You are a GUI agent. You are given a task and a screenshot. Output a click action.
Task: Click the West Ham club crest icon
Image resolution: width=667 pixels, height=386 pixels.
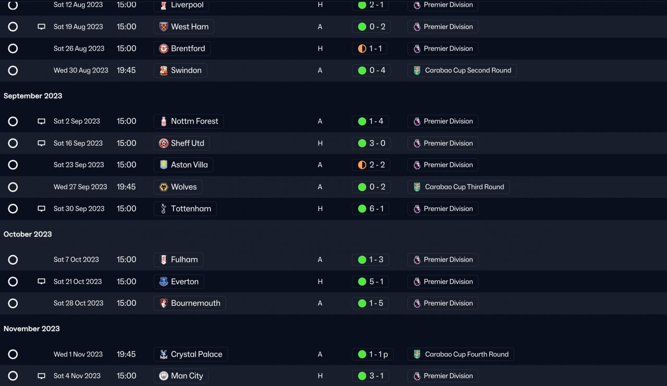[164, 27]
